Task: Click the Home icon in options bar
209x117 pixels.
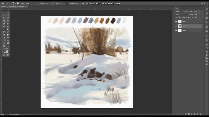Action: click(x=3, y=3)
